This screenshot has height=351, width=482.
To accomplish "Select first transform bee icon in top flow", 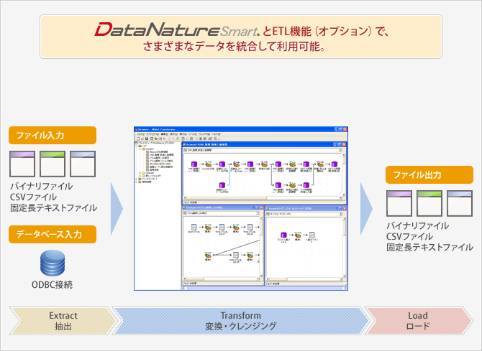I will click(208, 164).
